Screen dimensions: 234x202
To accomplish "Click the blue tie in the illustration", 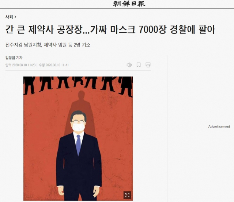I will [x=78, y=145].
